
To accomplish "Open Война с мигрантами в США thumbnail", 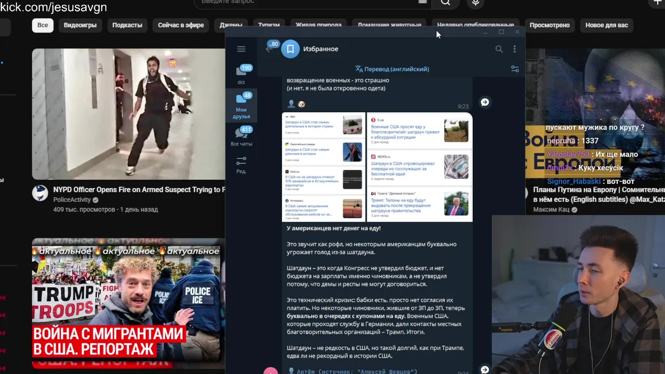I will (x=128, y=303).
